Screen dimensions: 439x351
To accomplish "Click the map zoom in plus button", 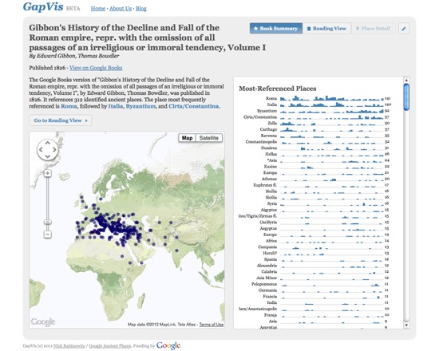I will click(48, 174).
